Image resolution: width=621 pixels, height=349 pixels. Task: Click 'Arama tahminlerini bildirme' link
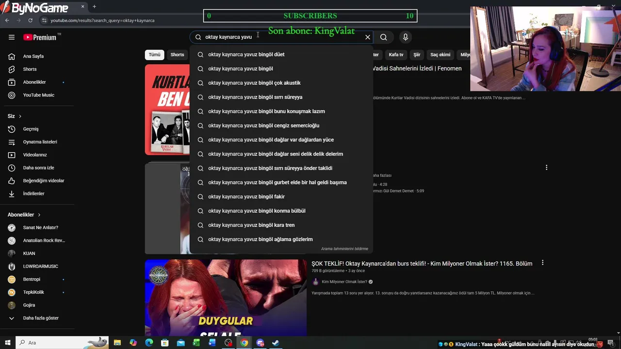(x=344, y=249)
